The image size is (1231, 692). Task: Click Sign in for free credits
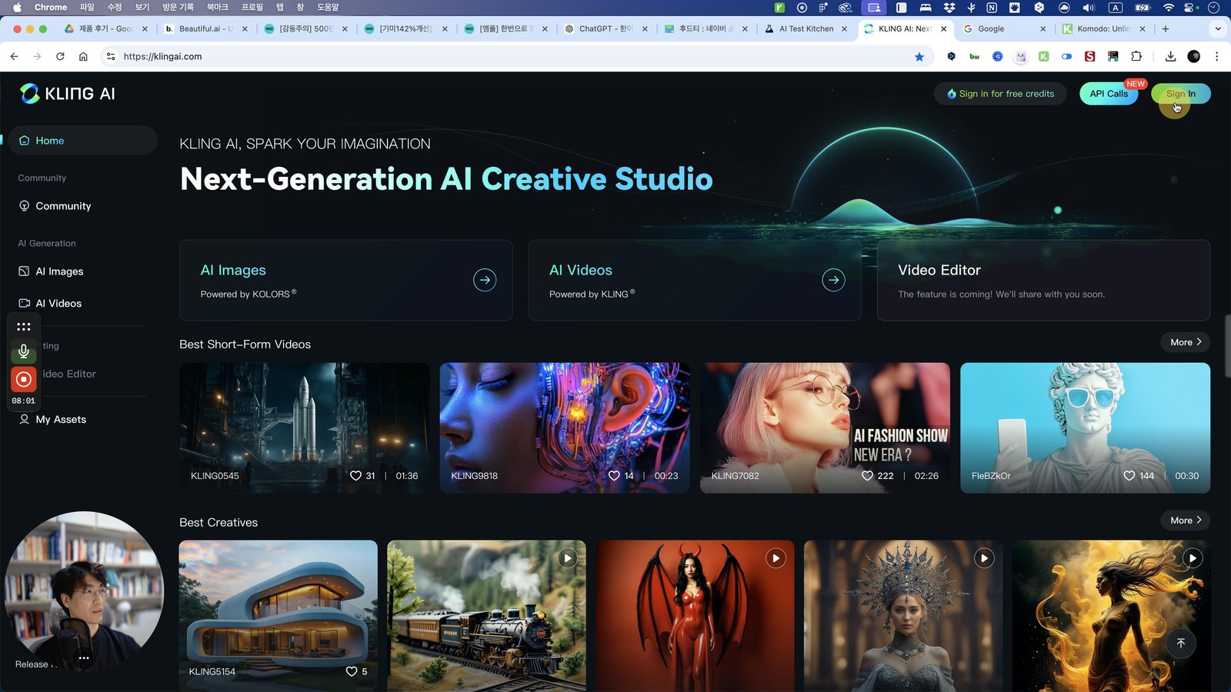coord(1000,94)
